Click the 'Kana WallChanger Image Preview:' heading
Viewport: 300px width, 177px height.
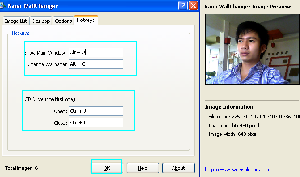(x=248, y=7)
